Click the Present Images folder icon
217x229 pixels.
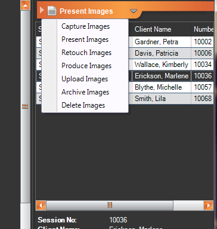[52, 11]
